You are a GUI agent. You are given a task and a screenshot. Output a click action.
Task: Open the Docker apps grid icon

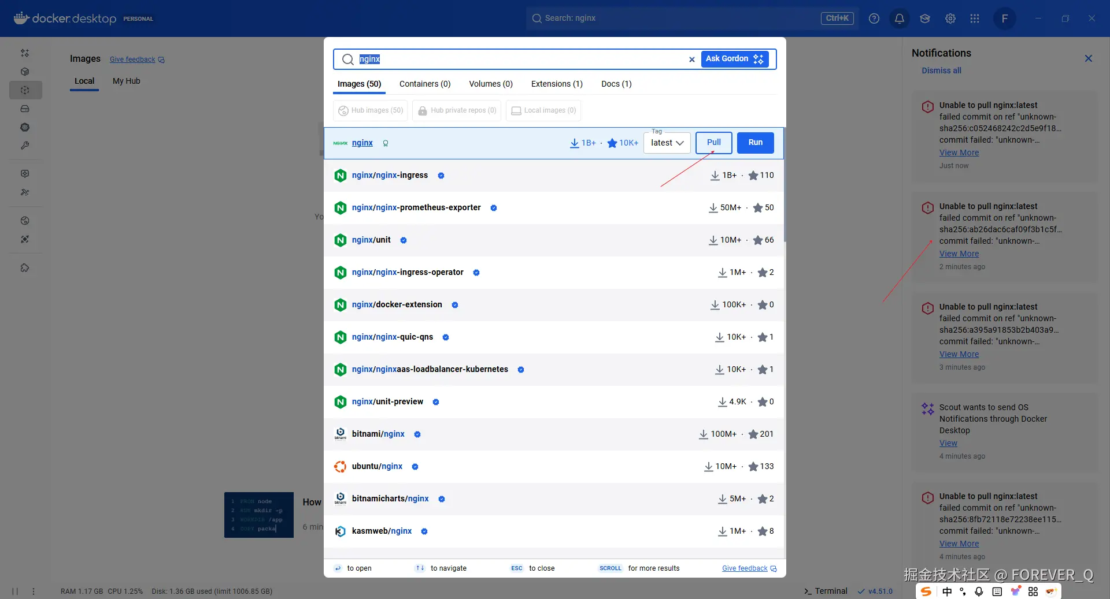coord(975,18)
